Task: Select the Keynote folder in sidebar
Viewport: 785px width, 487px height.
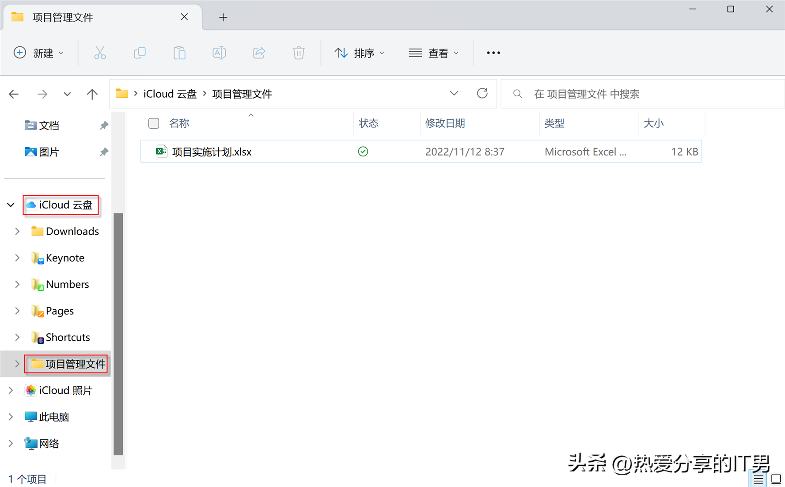Action: (x=58, y=258)
